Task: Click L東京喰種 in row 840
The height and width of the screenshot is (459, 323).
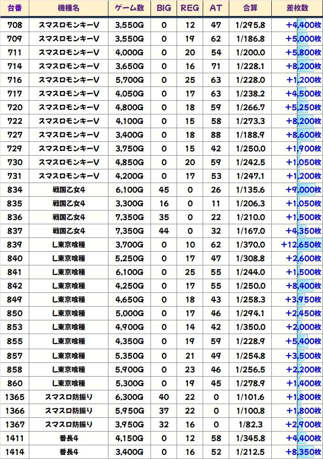Action: pos(69,259)
